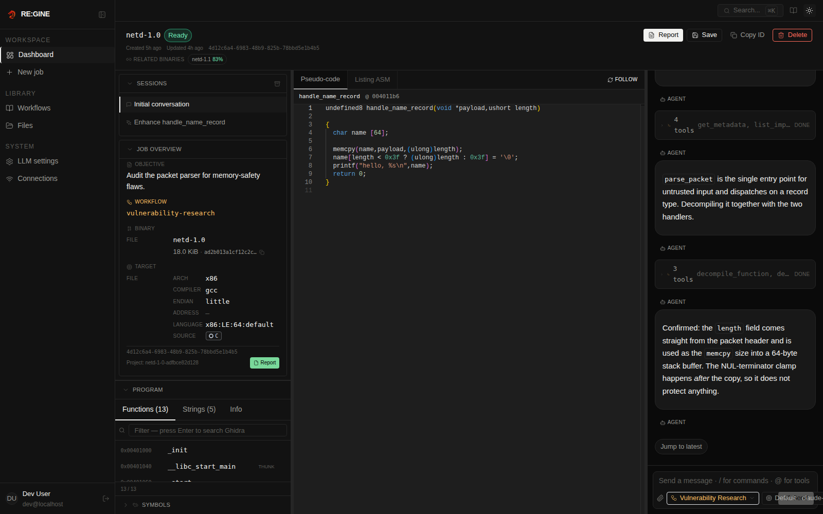Select Initial conversation session
Image resolution: width=823 pixels, height=514 pixels.
(203, 104)
